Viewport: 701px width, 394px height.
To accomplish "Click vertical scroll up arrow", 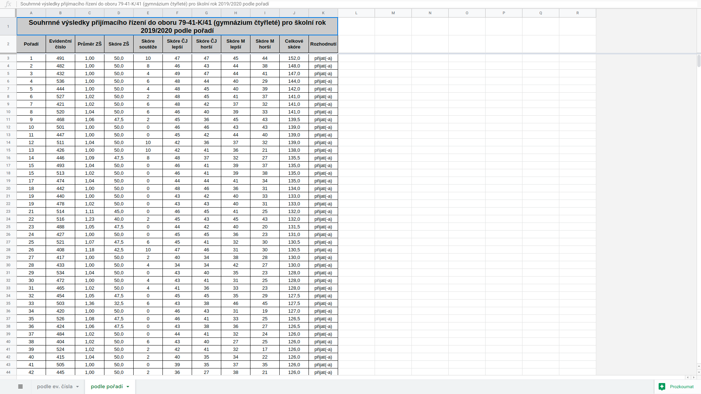I will tap(699, 366).
